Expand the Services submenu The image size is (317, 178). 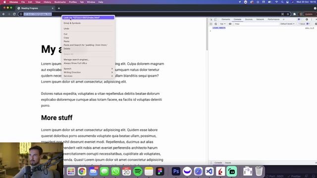click(x=88, y=76)
